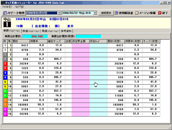The image size is (172, 130).
Task: Click the JVデータ取得 button
Action: tap(14, 13)
